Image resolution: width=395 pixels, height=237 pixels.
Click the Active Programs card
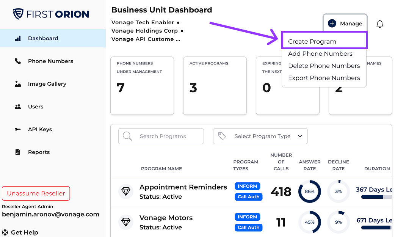(x=215, y=86)
